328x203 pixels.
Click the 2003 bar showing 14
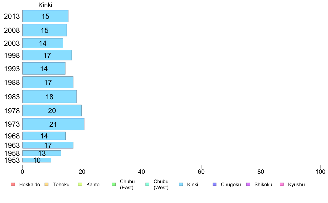[x=43, y=43]
